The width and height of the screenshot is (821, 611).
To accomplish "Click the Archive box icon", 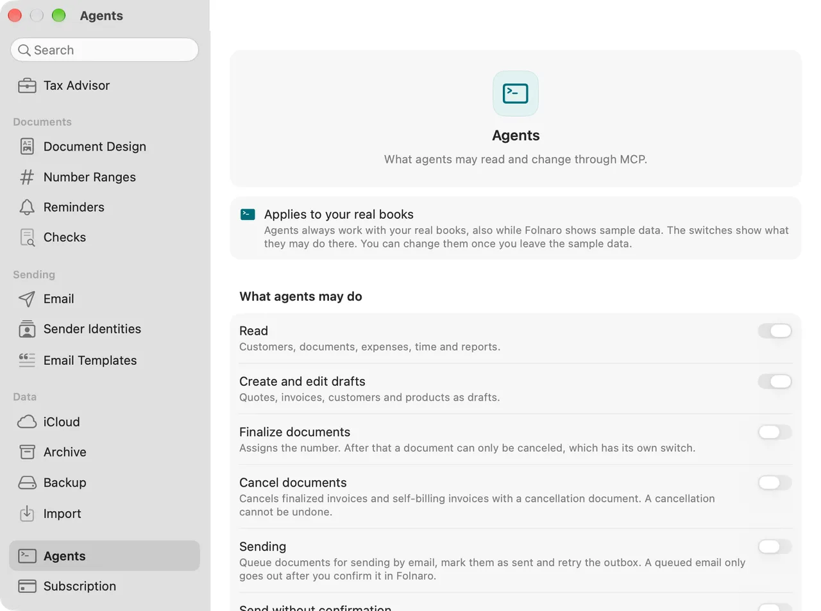I will [27, 452].
